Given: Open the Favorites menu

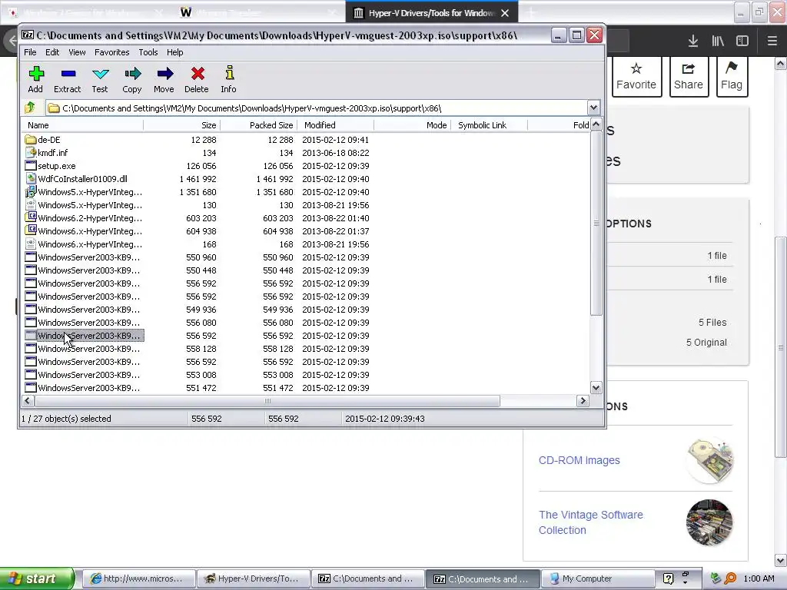Looking at the screenshot, I should [112, 52].
